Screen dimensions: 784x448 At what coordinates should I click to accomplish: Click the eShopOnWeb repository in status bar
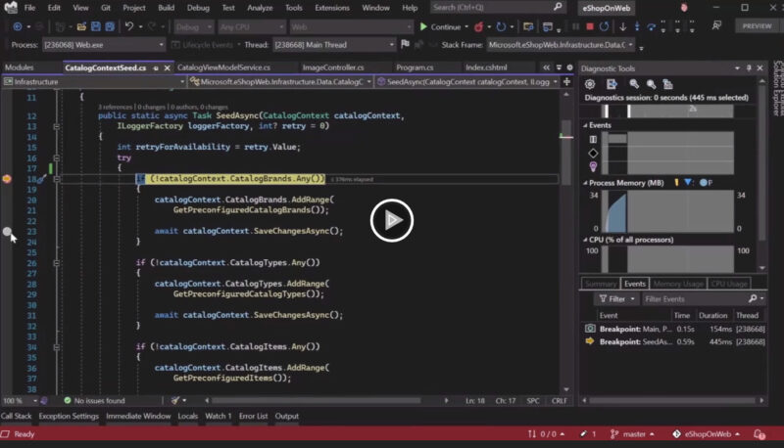[706, 434]
